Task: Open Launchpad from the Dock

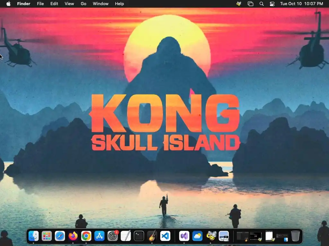Action: [x=47, y=236]
